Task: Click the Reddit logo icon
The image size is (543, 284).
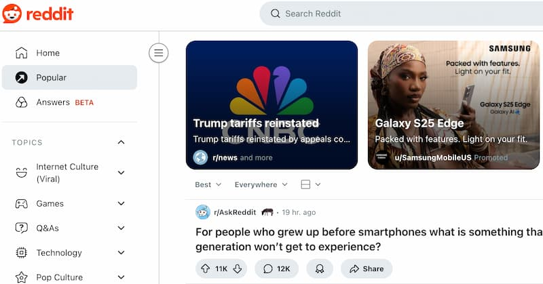Action: pyautogui.click(x=12, y=14)
